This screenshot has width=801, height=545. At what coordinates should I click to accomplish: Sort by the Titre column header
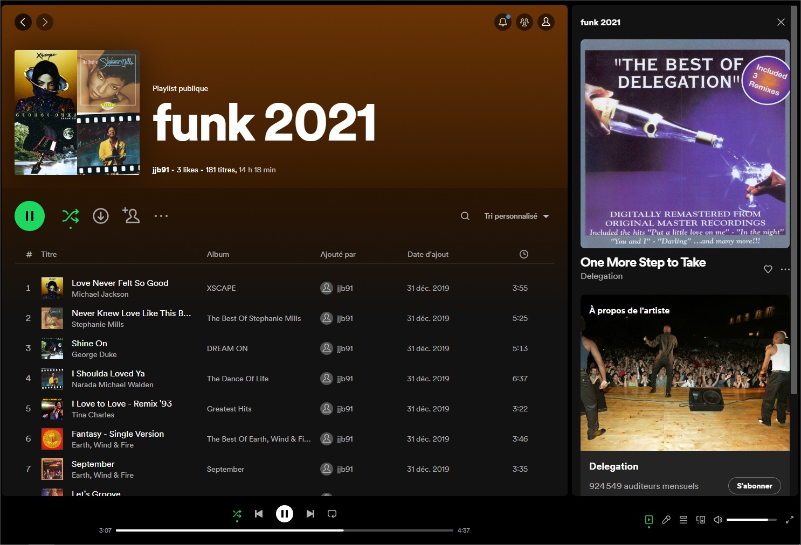(x=49, y=254)
